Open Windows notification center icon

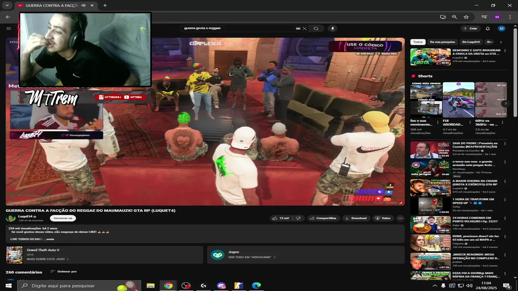tap(507, 285)
